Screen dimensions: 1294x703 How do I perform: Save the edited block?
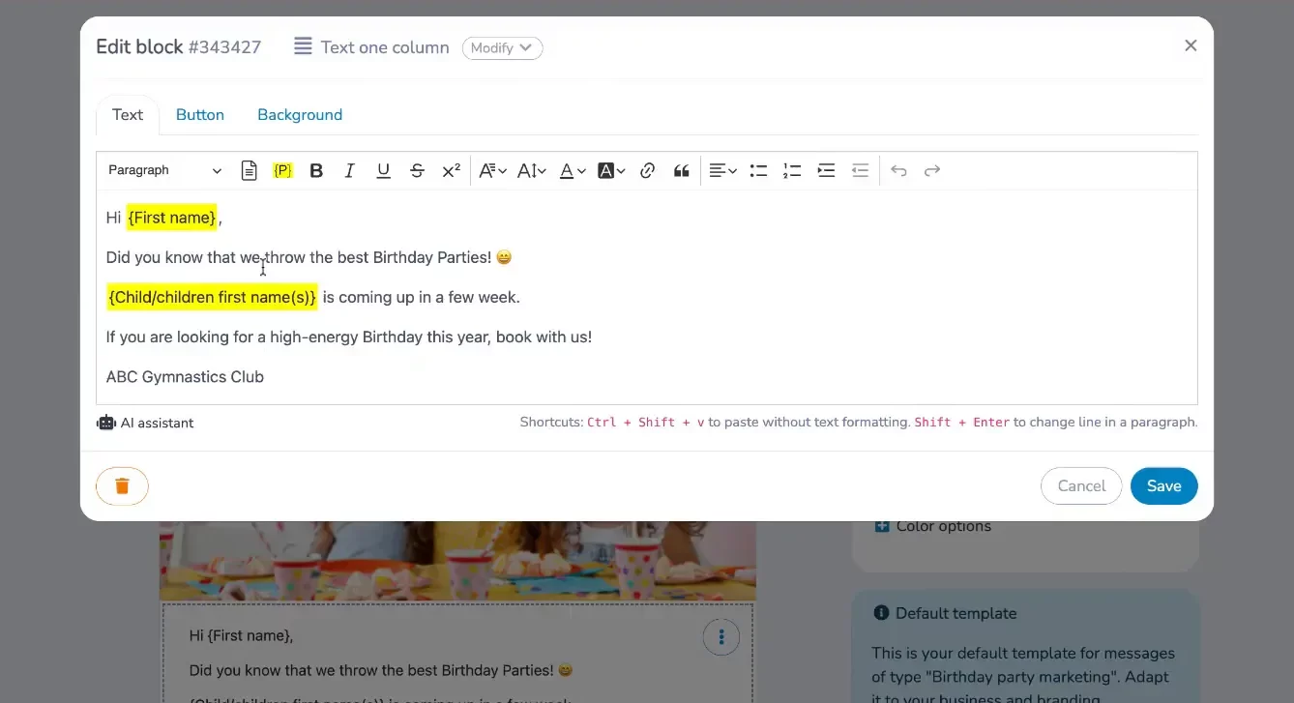1163,485
